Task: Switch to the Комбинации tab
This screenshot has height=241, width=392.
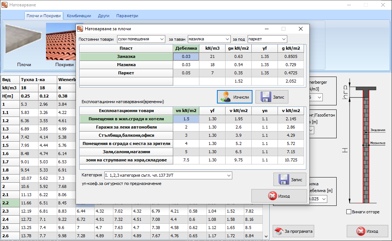Action: coord(79,16)
